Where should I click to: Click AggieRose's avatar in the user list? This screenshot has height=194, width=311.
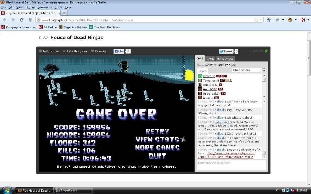tap(200, 85)
